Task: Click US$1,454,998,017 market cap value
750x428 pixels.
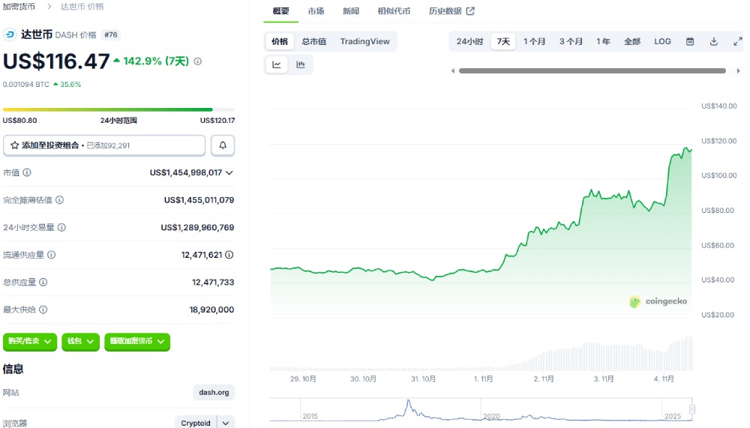Action: pos(185,172)
